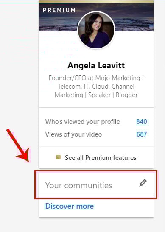The image size is (165, 232).
Task: Click the 687 video views count
Action: (x=142, y=134)
